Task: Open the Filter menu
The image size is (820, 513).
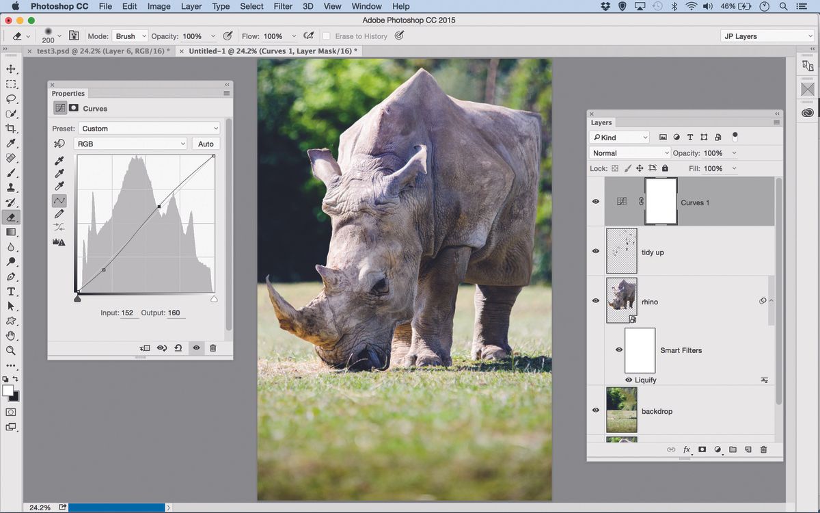Action: [283, 6]
